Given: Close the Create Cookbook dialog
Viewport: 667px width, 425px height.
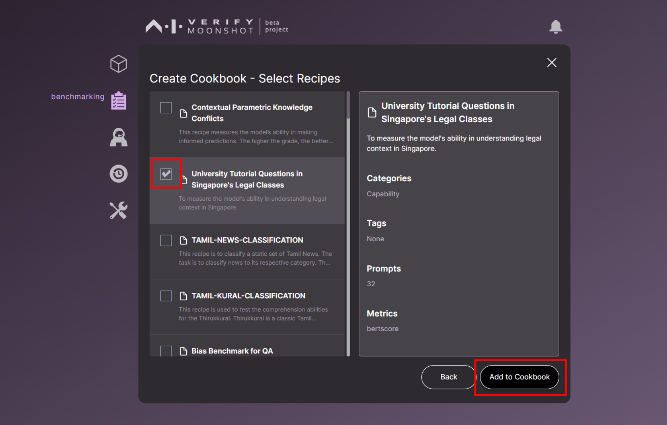Looking at the screenshot, I should click(551, 62).
